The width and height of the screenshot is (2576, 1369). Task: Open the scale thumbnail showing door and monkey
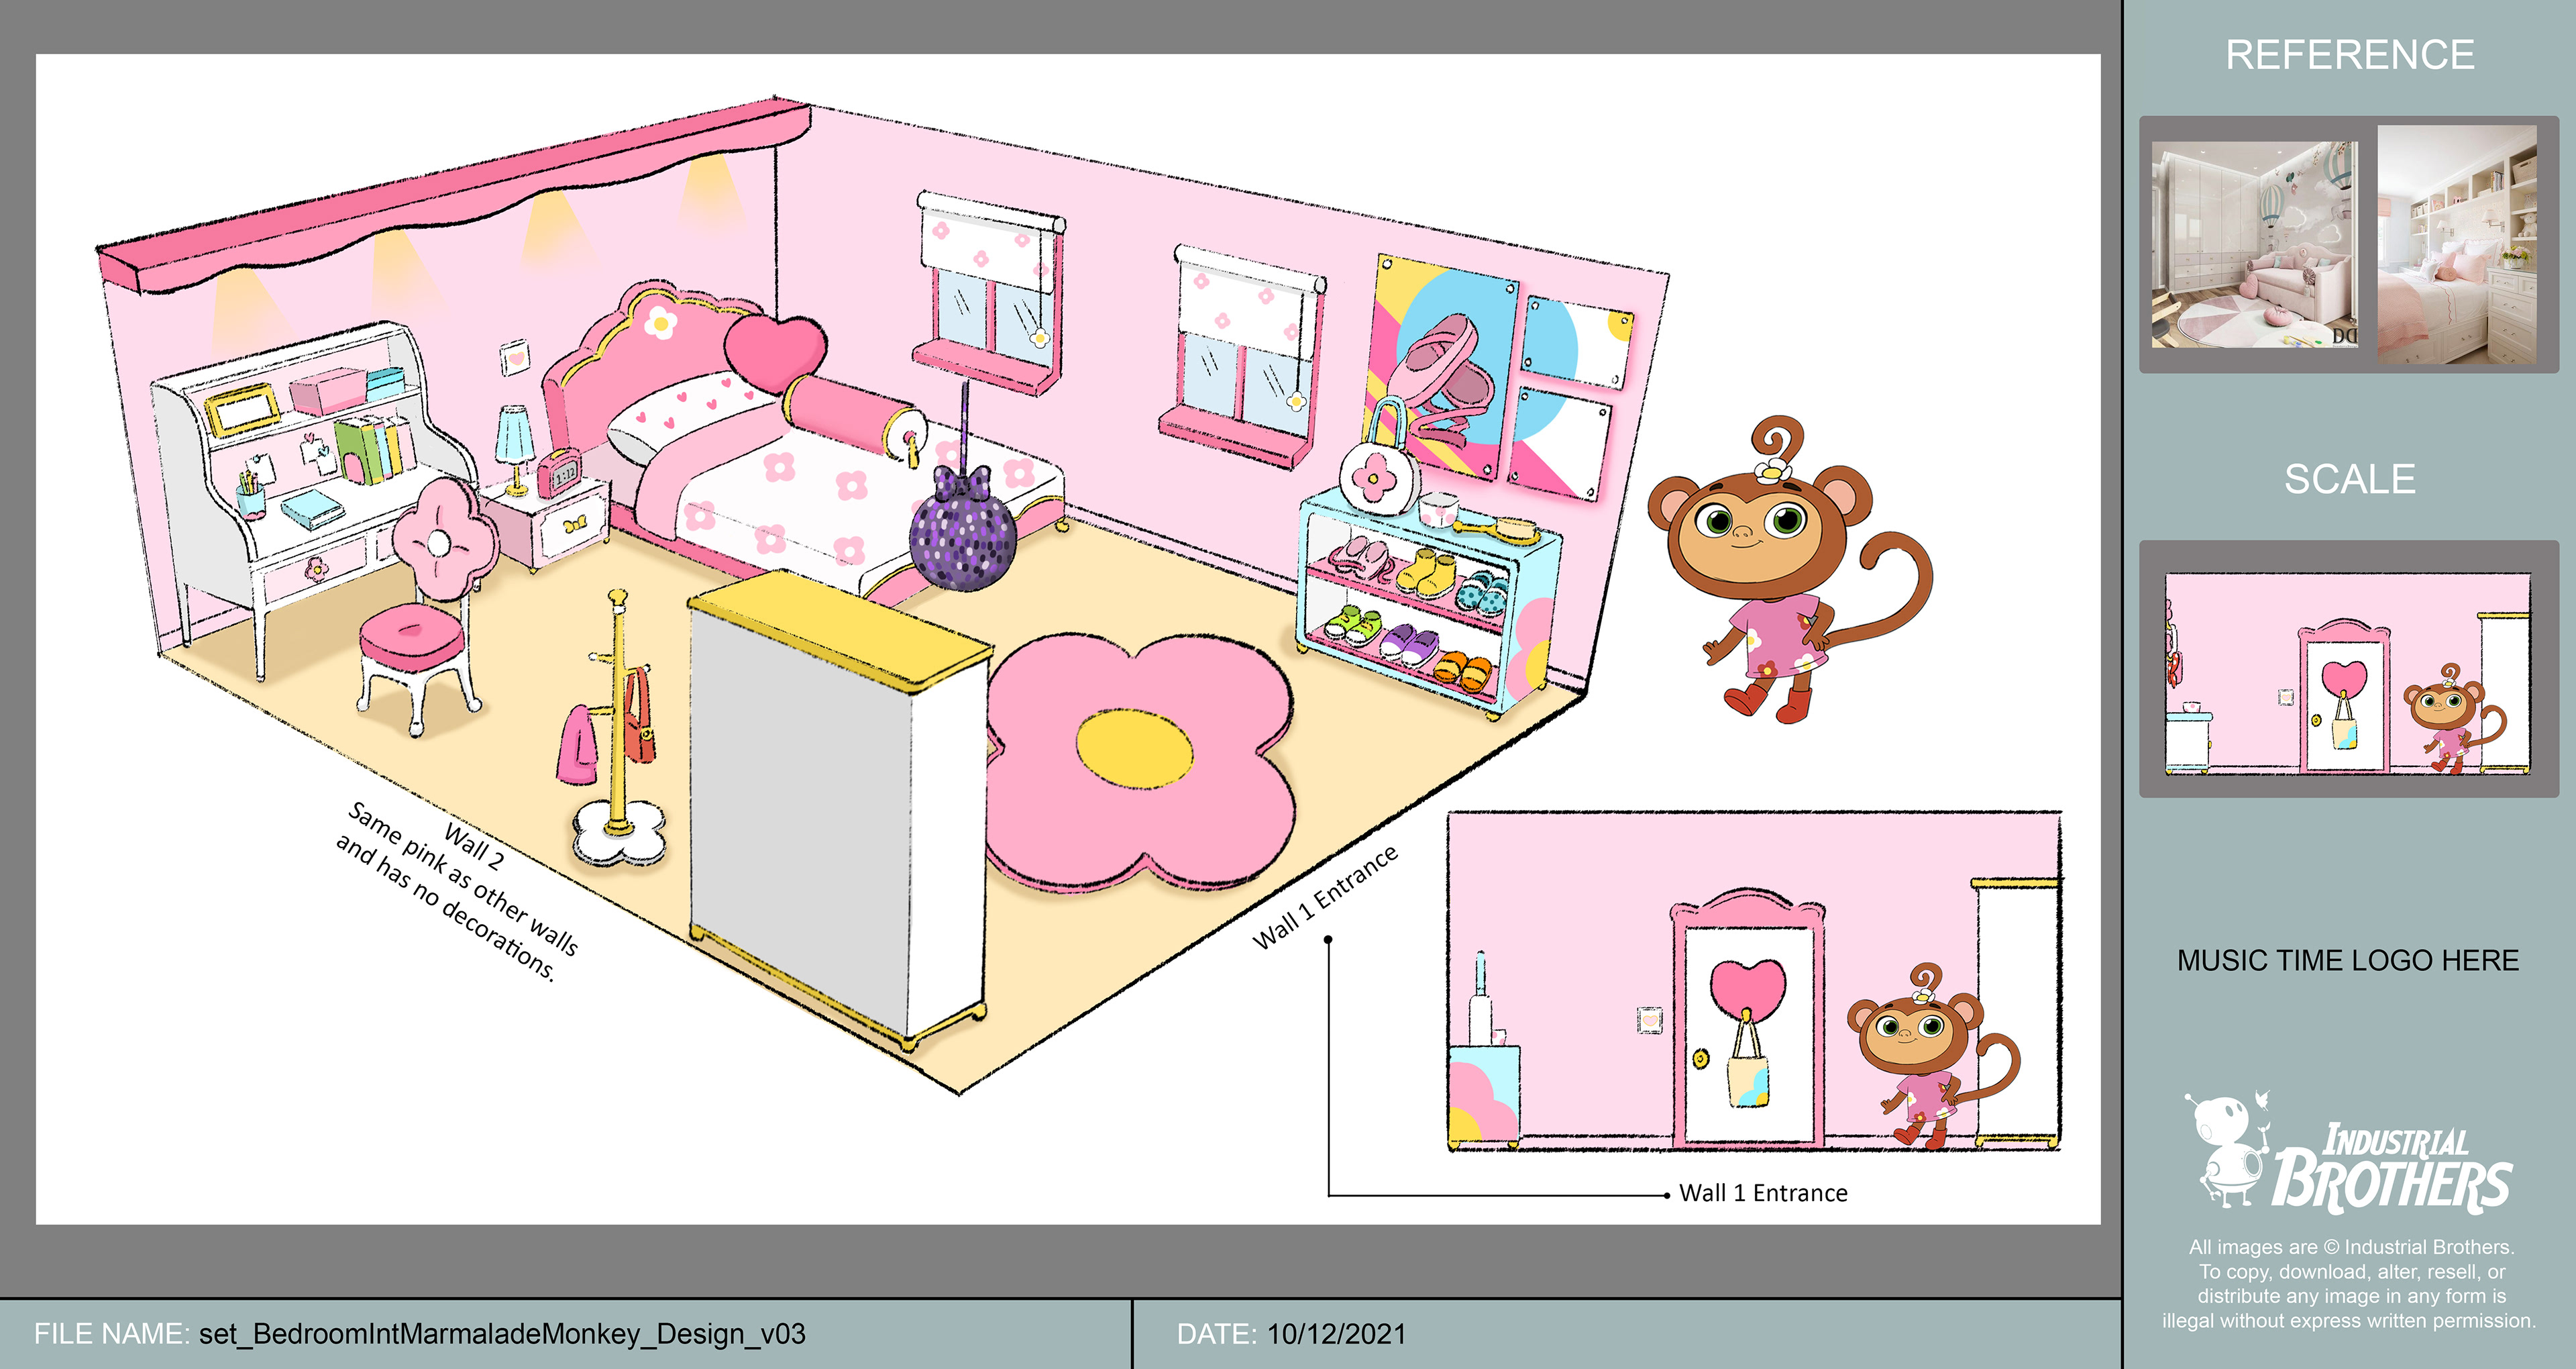tap(2348, 674)
